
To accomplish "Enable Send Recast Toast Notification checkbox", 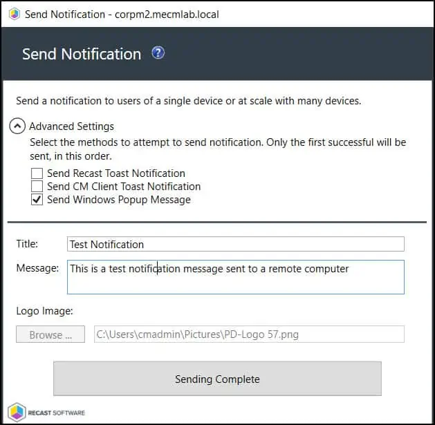I will (37, 173).
